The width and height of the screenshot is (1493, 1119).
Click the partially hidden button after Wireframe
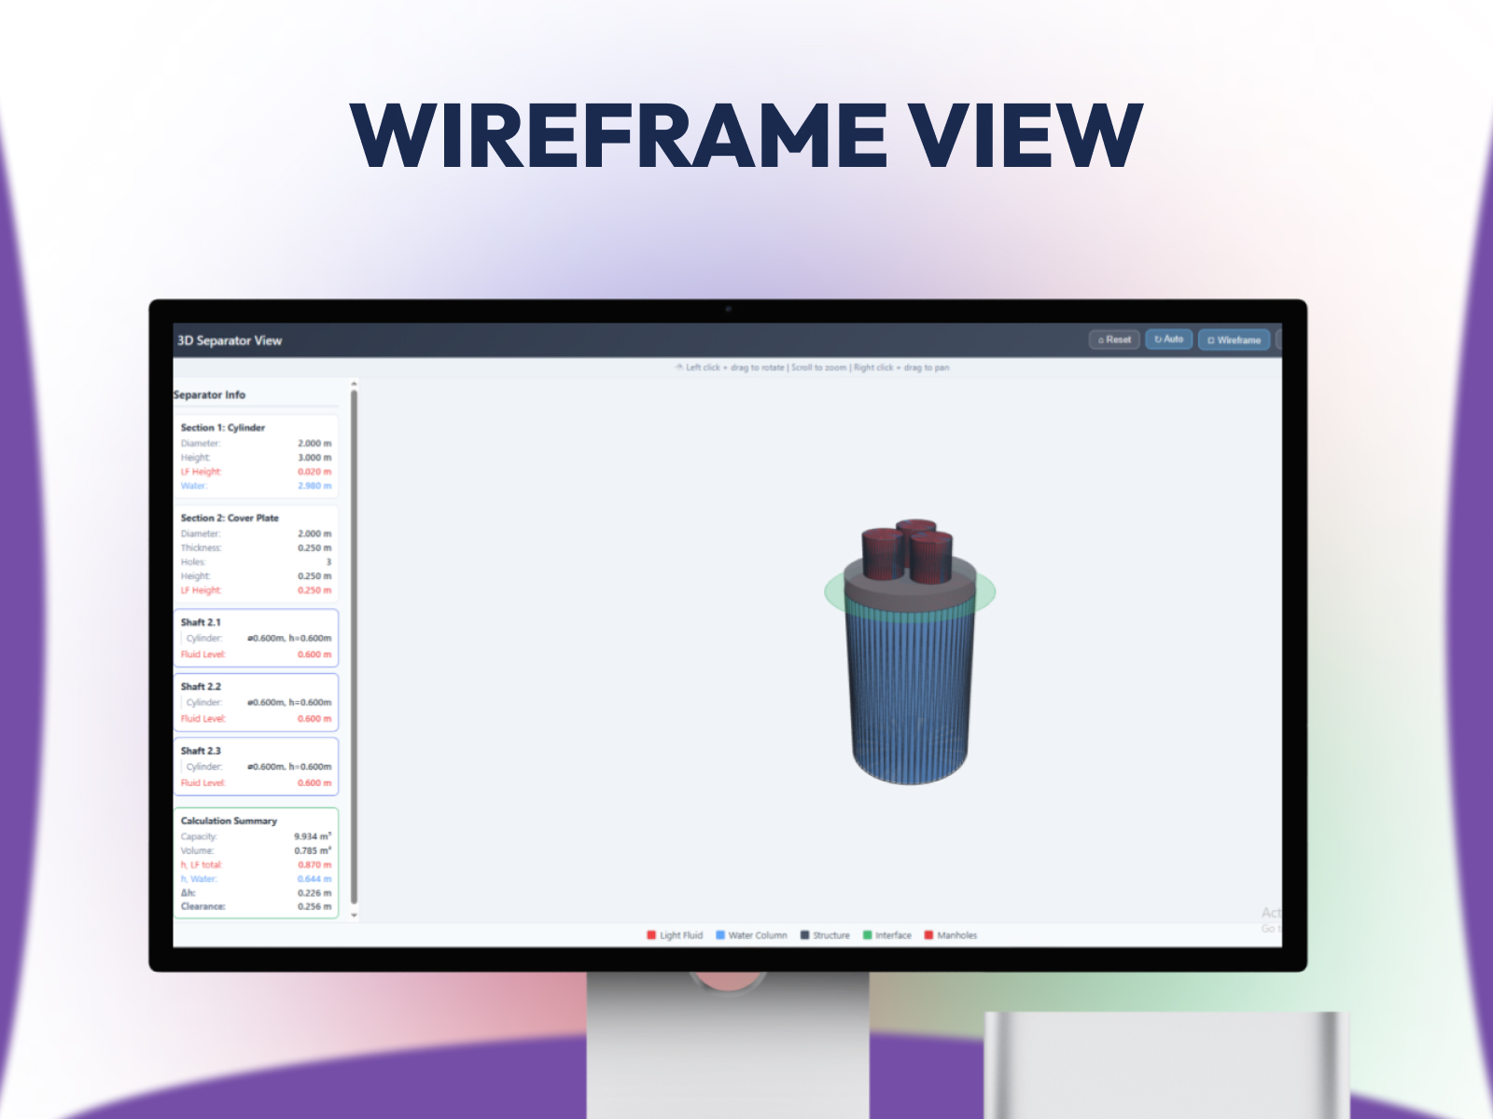1278,339
